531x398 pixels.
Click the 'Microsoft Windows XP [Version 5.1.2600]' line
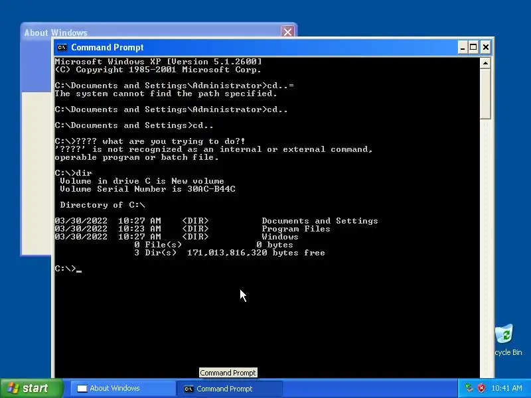pyautogui.click(x=158, y=62)
